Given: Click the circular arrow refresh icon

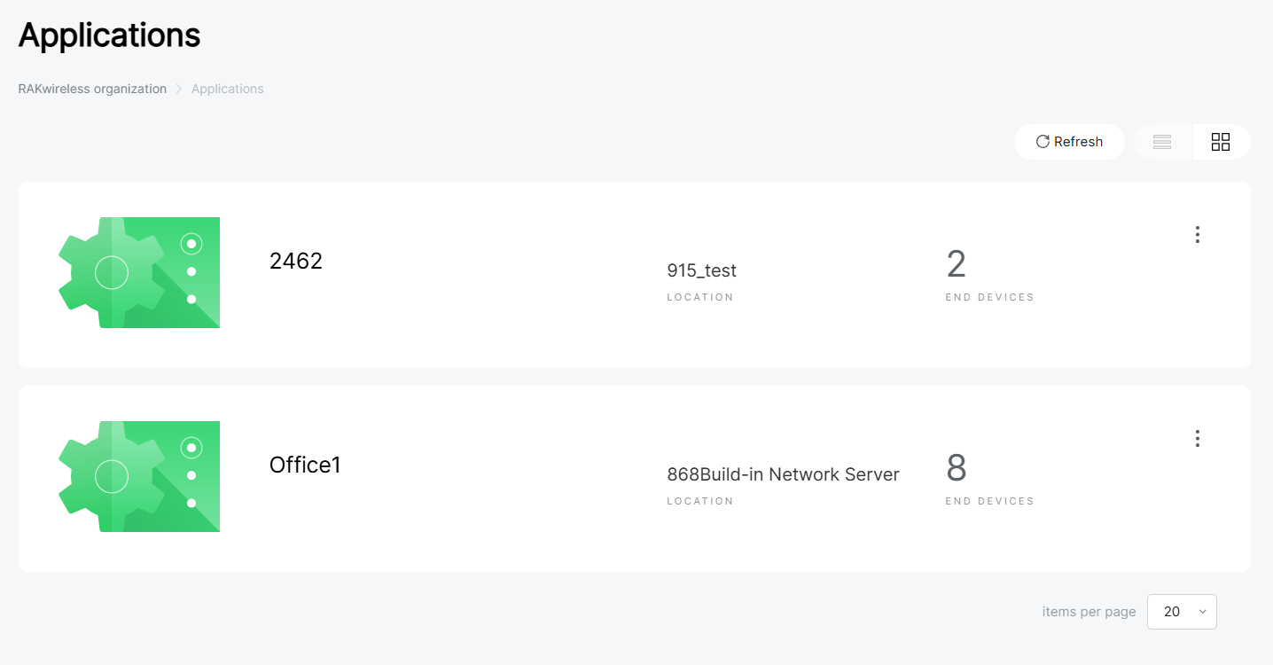Looking at the screenshot, I should point(1043,142).
